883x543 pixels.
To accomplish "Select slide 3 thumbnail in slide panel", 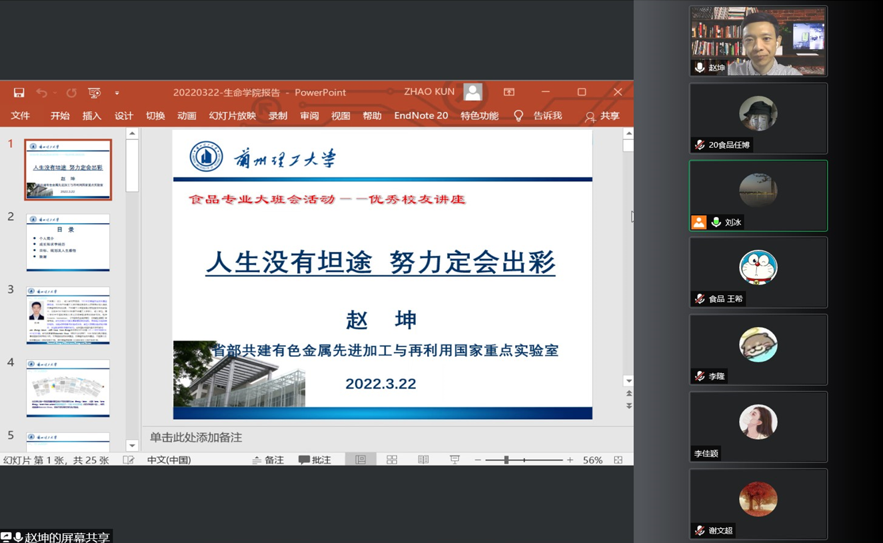I will (68, 315).
